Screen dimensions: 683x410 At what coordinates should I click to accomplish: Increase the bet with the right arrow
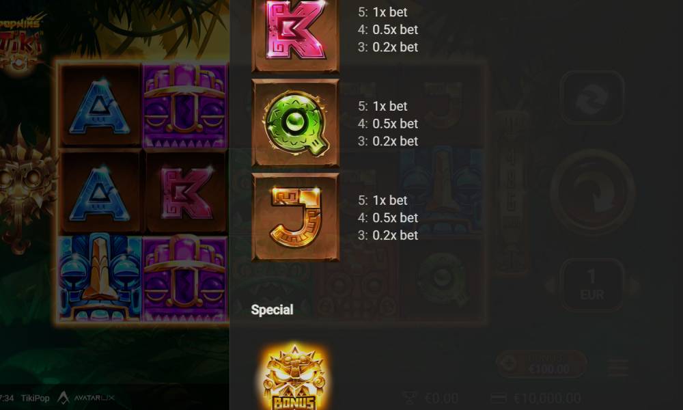pyautogui.click(x=635, y=286)
